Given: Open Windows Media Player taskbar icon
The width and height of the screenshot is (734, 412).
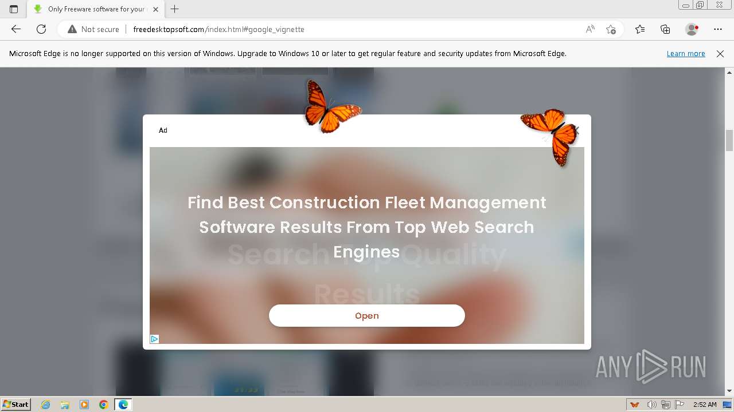Looking at the screenshot, I should point(84,405).
